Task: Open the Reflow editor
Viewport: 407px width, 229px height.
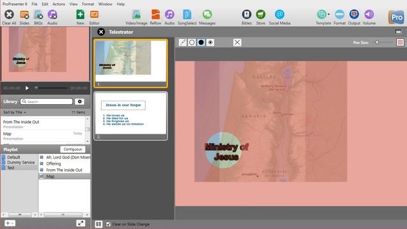Action: pyautogui.click(x=155, y=15)
